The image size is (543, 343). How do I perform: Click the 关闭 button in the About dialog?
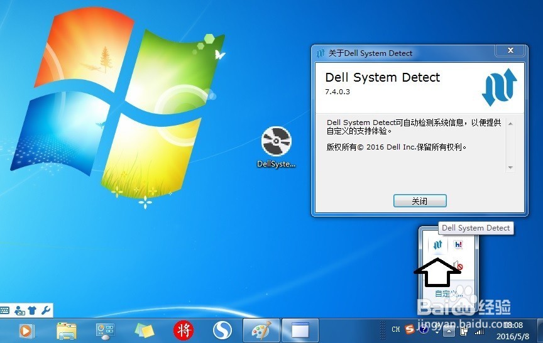click(x=420, y=201)
